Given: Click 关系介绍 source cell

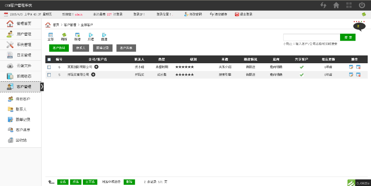Looking at the screenshot, I should [225, 67].
